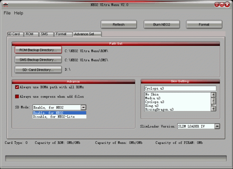The height and width of the screenshot is (169, 233).
Task: Switch to the SMS tab
Action: coord(46,34)
